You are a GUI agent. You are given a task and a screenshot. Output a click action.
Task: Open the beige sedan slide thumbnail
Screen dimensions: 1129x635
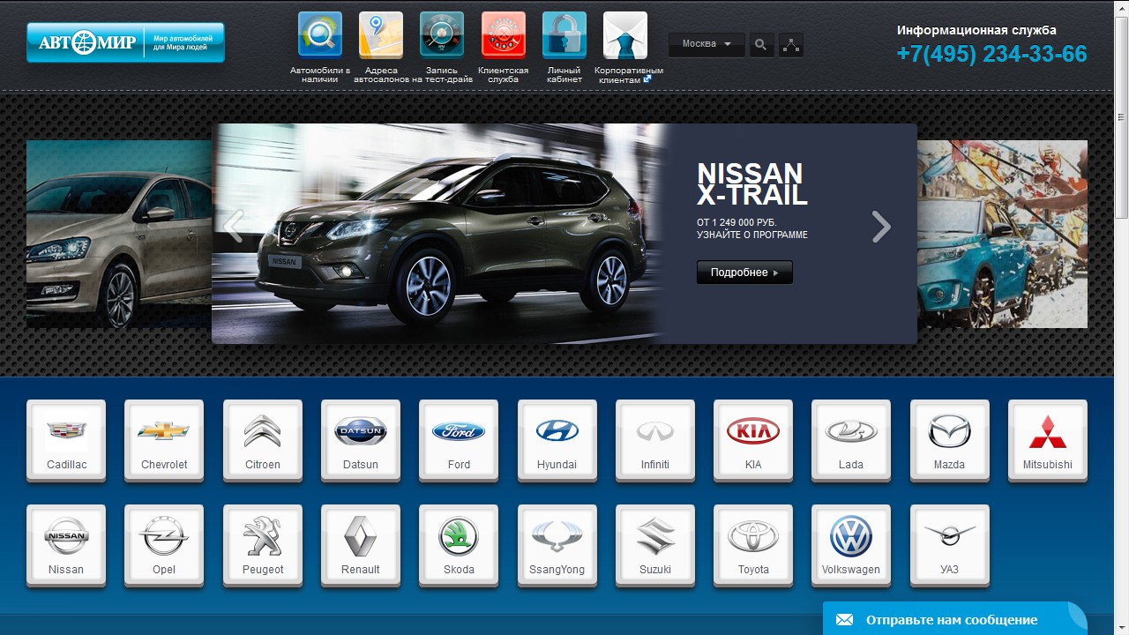pyautogui.click(x=119, y=234)
